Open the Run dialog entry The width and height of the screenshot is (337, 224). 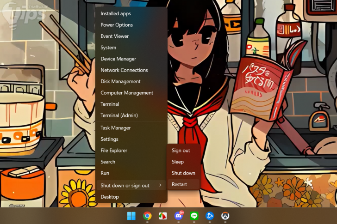pos(131,173)
